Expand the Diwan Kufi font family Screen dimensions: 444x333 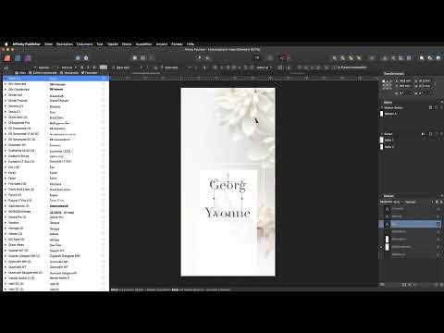[x=5, y=95]
